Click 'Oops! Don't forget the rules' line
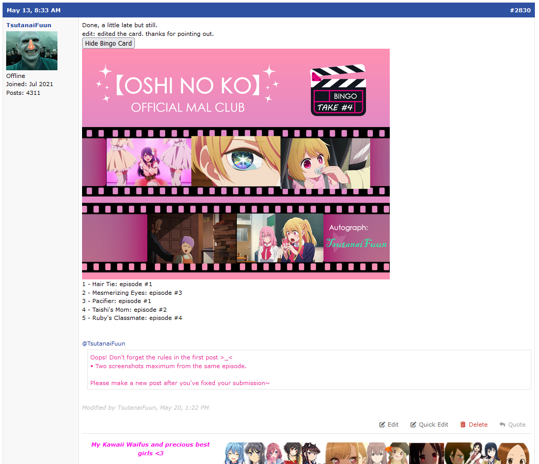 [161, 357]
